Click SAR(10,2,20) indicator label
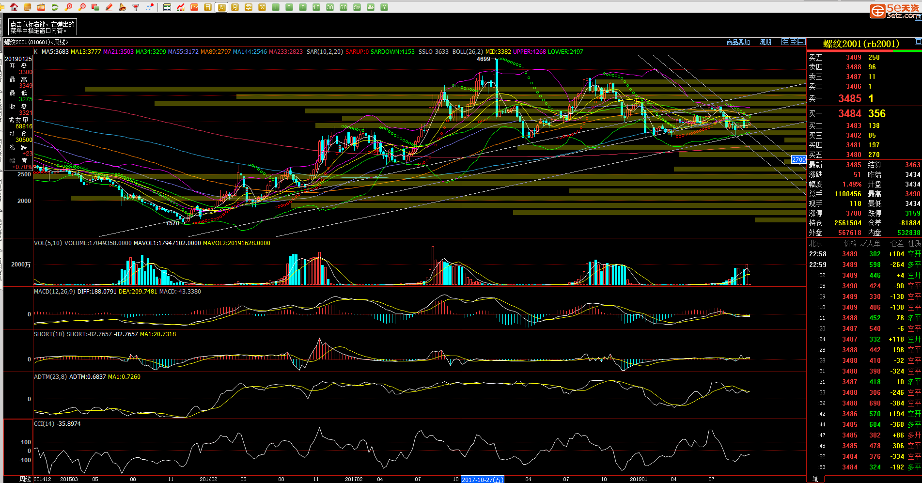922x483 pixels. (325, 51)
